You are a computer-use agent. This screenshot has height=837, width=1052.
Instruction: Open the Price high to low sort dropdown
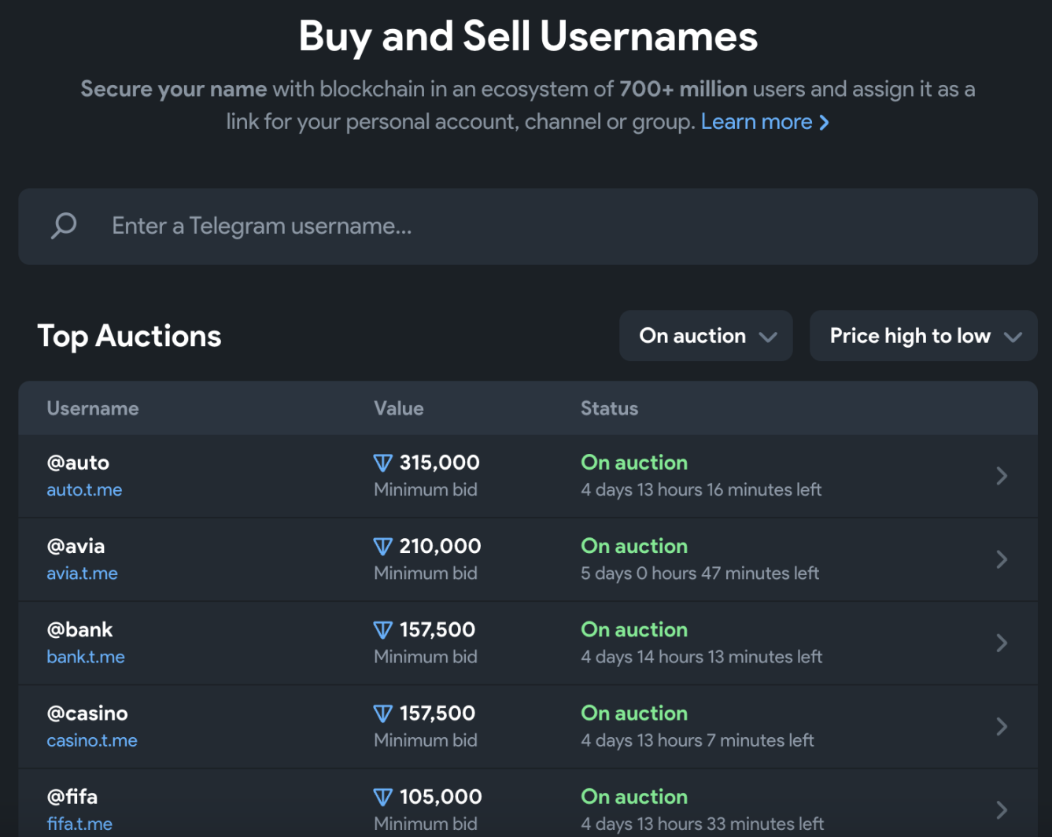click(x=923, y=336)
